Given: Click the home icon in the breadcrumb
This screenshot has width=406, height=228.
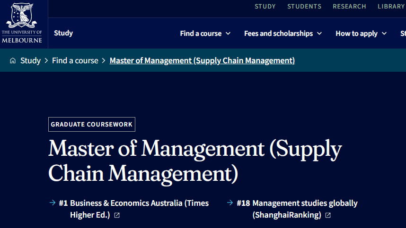Looking at the screenshot, I should [13, 61].
